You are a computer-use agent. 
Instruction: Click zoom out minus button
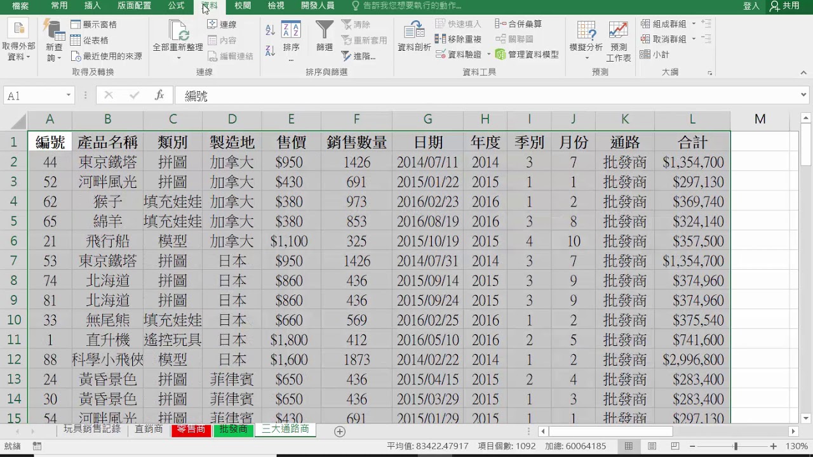(x=692, y=446)
